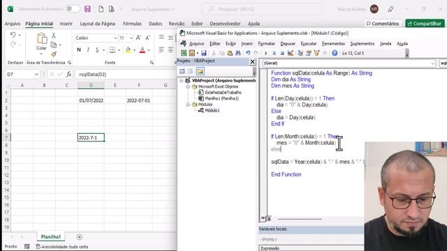Run the macro with the green play icon
Screen dimensions: 447x251
pyautogui.click(x=266, y=53)
